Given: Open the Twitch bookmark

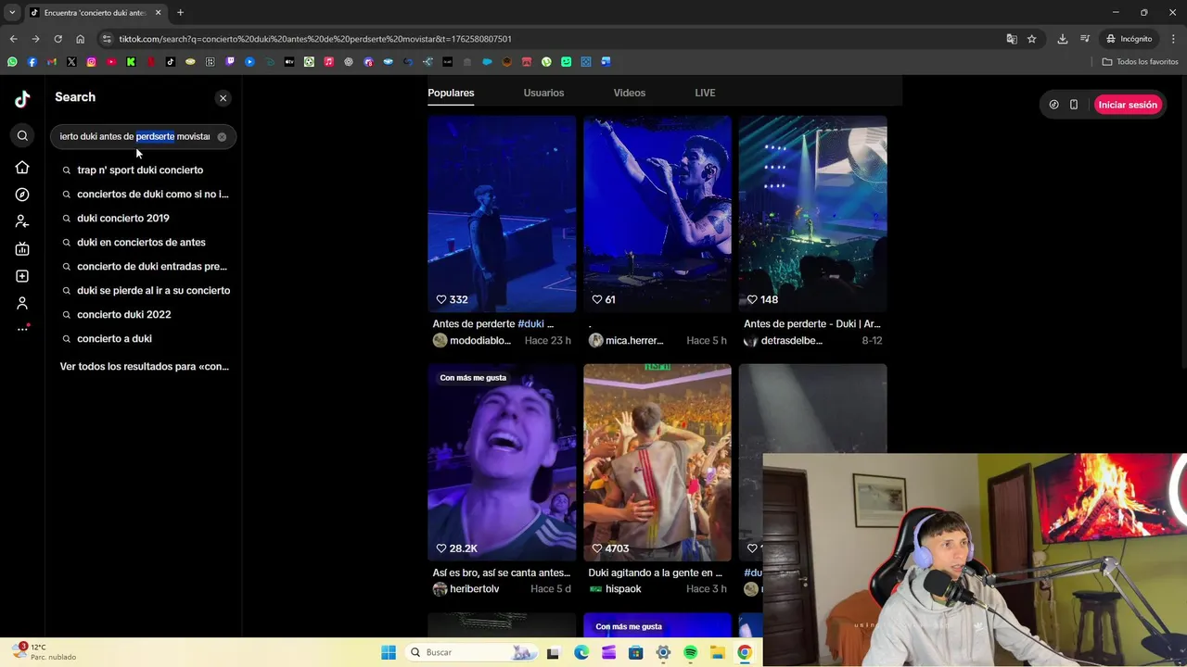Looking at the screenshot, I should click(230, 62).
